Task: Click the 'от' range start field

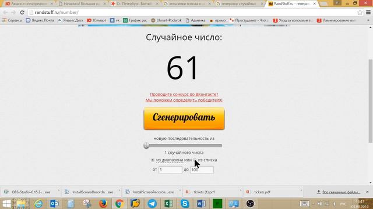Action: point(170,170)
